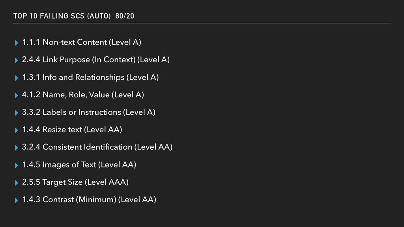Click the triangle bullet beside 4.1.2 Name, Role, Value
Image resolution: width=404 pixels, height=227 pixels.
click(x=17, y=95)
